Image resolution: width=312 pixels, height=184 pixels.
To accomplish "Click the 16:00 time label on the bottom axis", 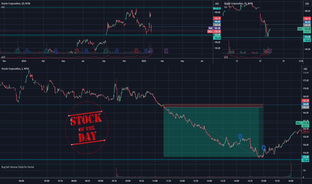I will tap(291, 181).
